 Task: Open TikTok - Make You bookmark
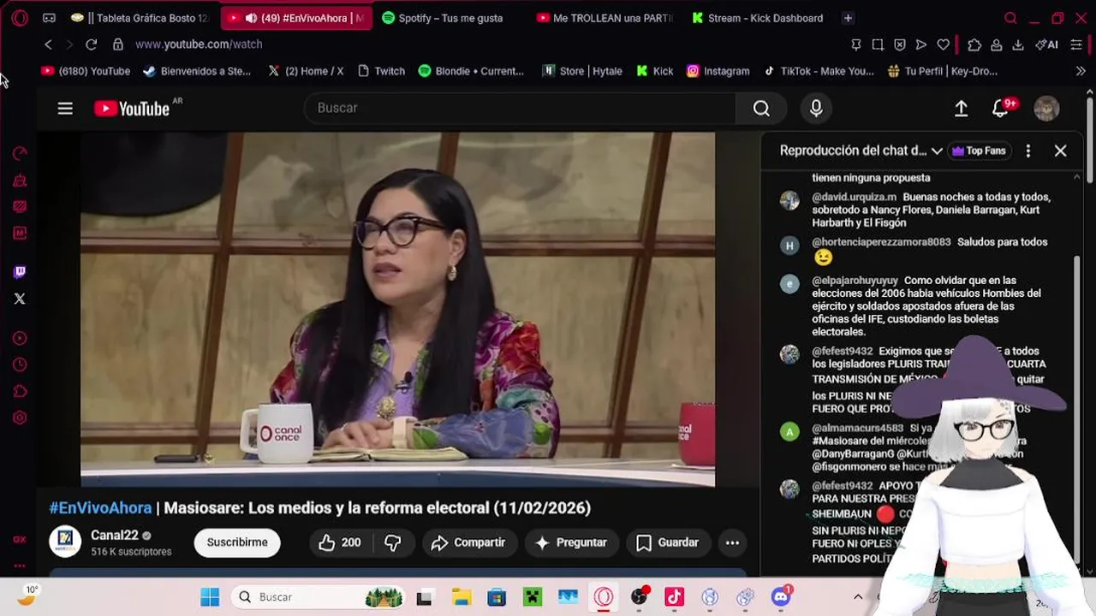coord(819,71)
